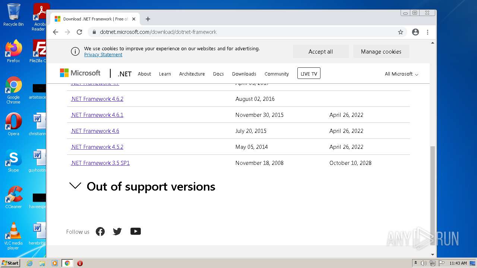The height and width of the screenshot is (268, 477).
Task: Click Opera icon in taskbar
Action: click(80, 263)
